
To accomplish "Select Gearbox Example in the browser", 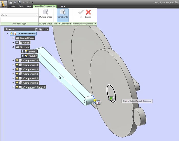I will coord(27,34).
